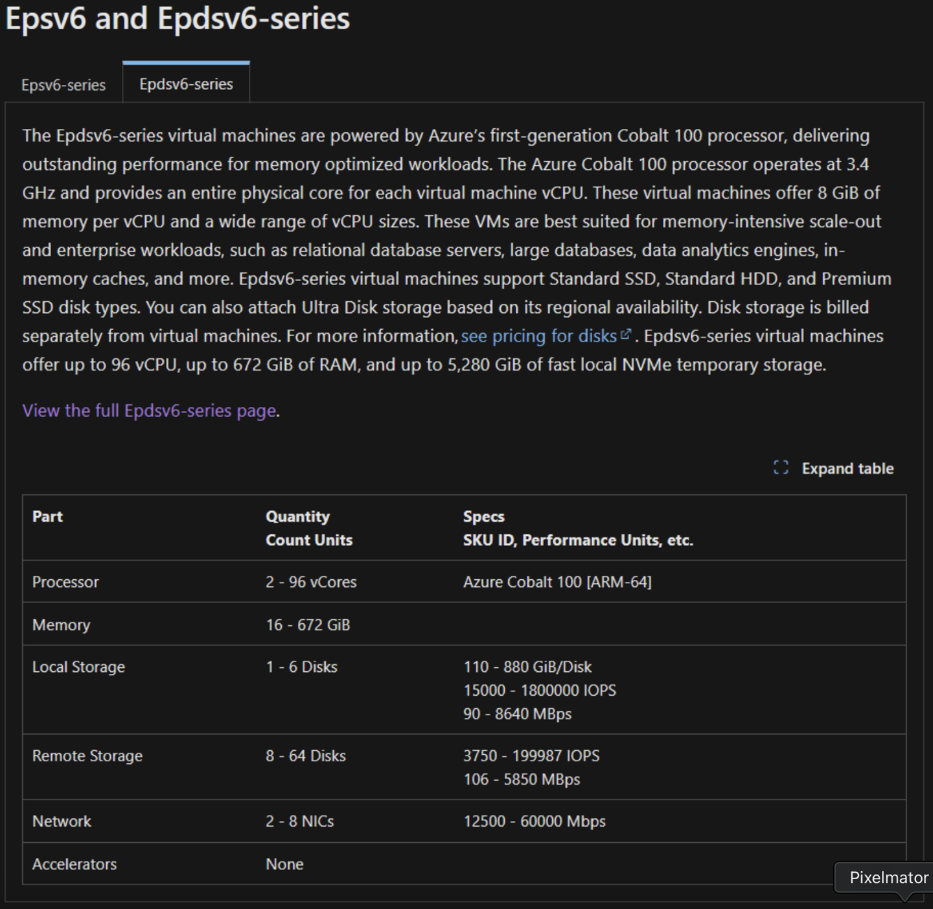The image size is (933, 909).
Task: Click the 'Azure Cobalt 100 [ARM-64]' cell
Action: [x=557, y=582]
